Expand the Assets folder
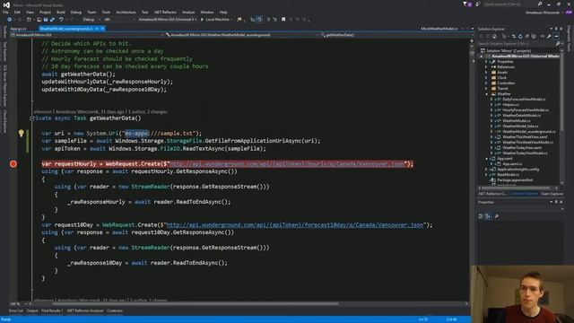Screen dimensions: 574x323 coord(486,73)
